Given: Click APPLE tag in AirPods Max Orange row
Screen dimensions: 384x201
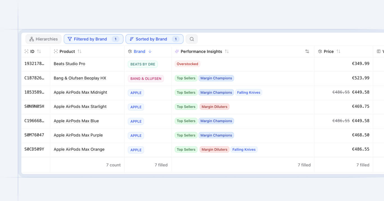Looking at the screenshot, I should point(136,150).
